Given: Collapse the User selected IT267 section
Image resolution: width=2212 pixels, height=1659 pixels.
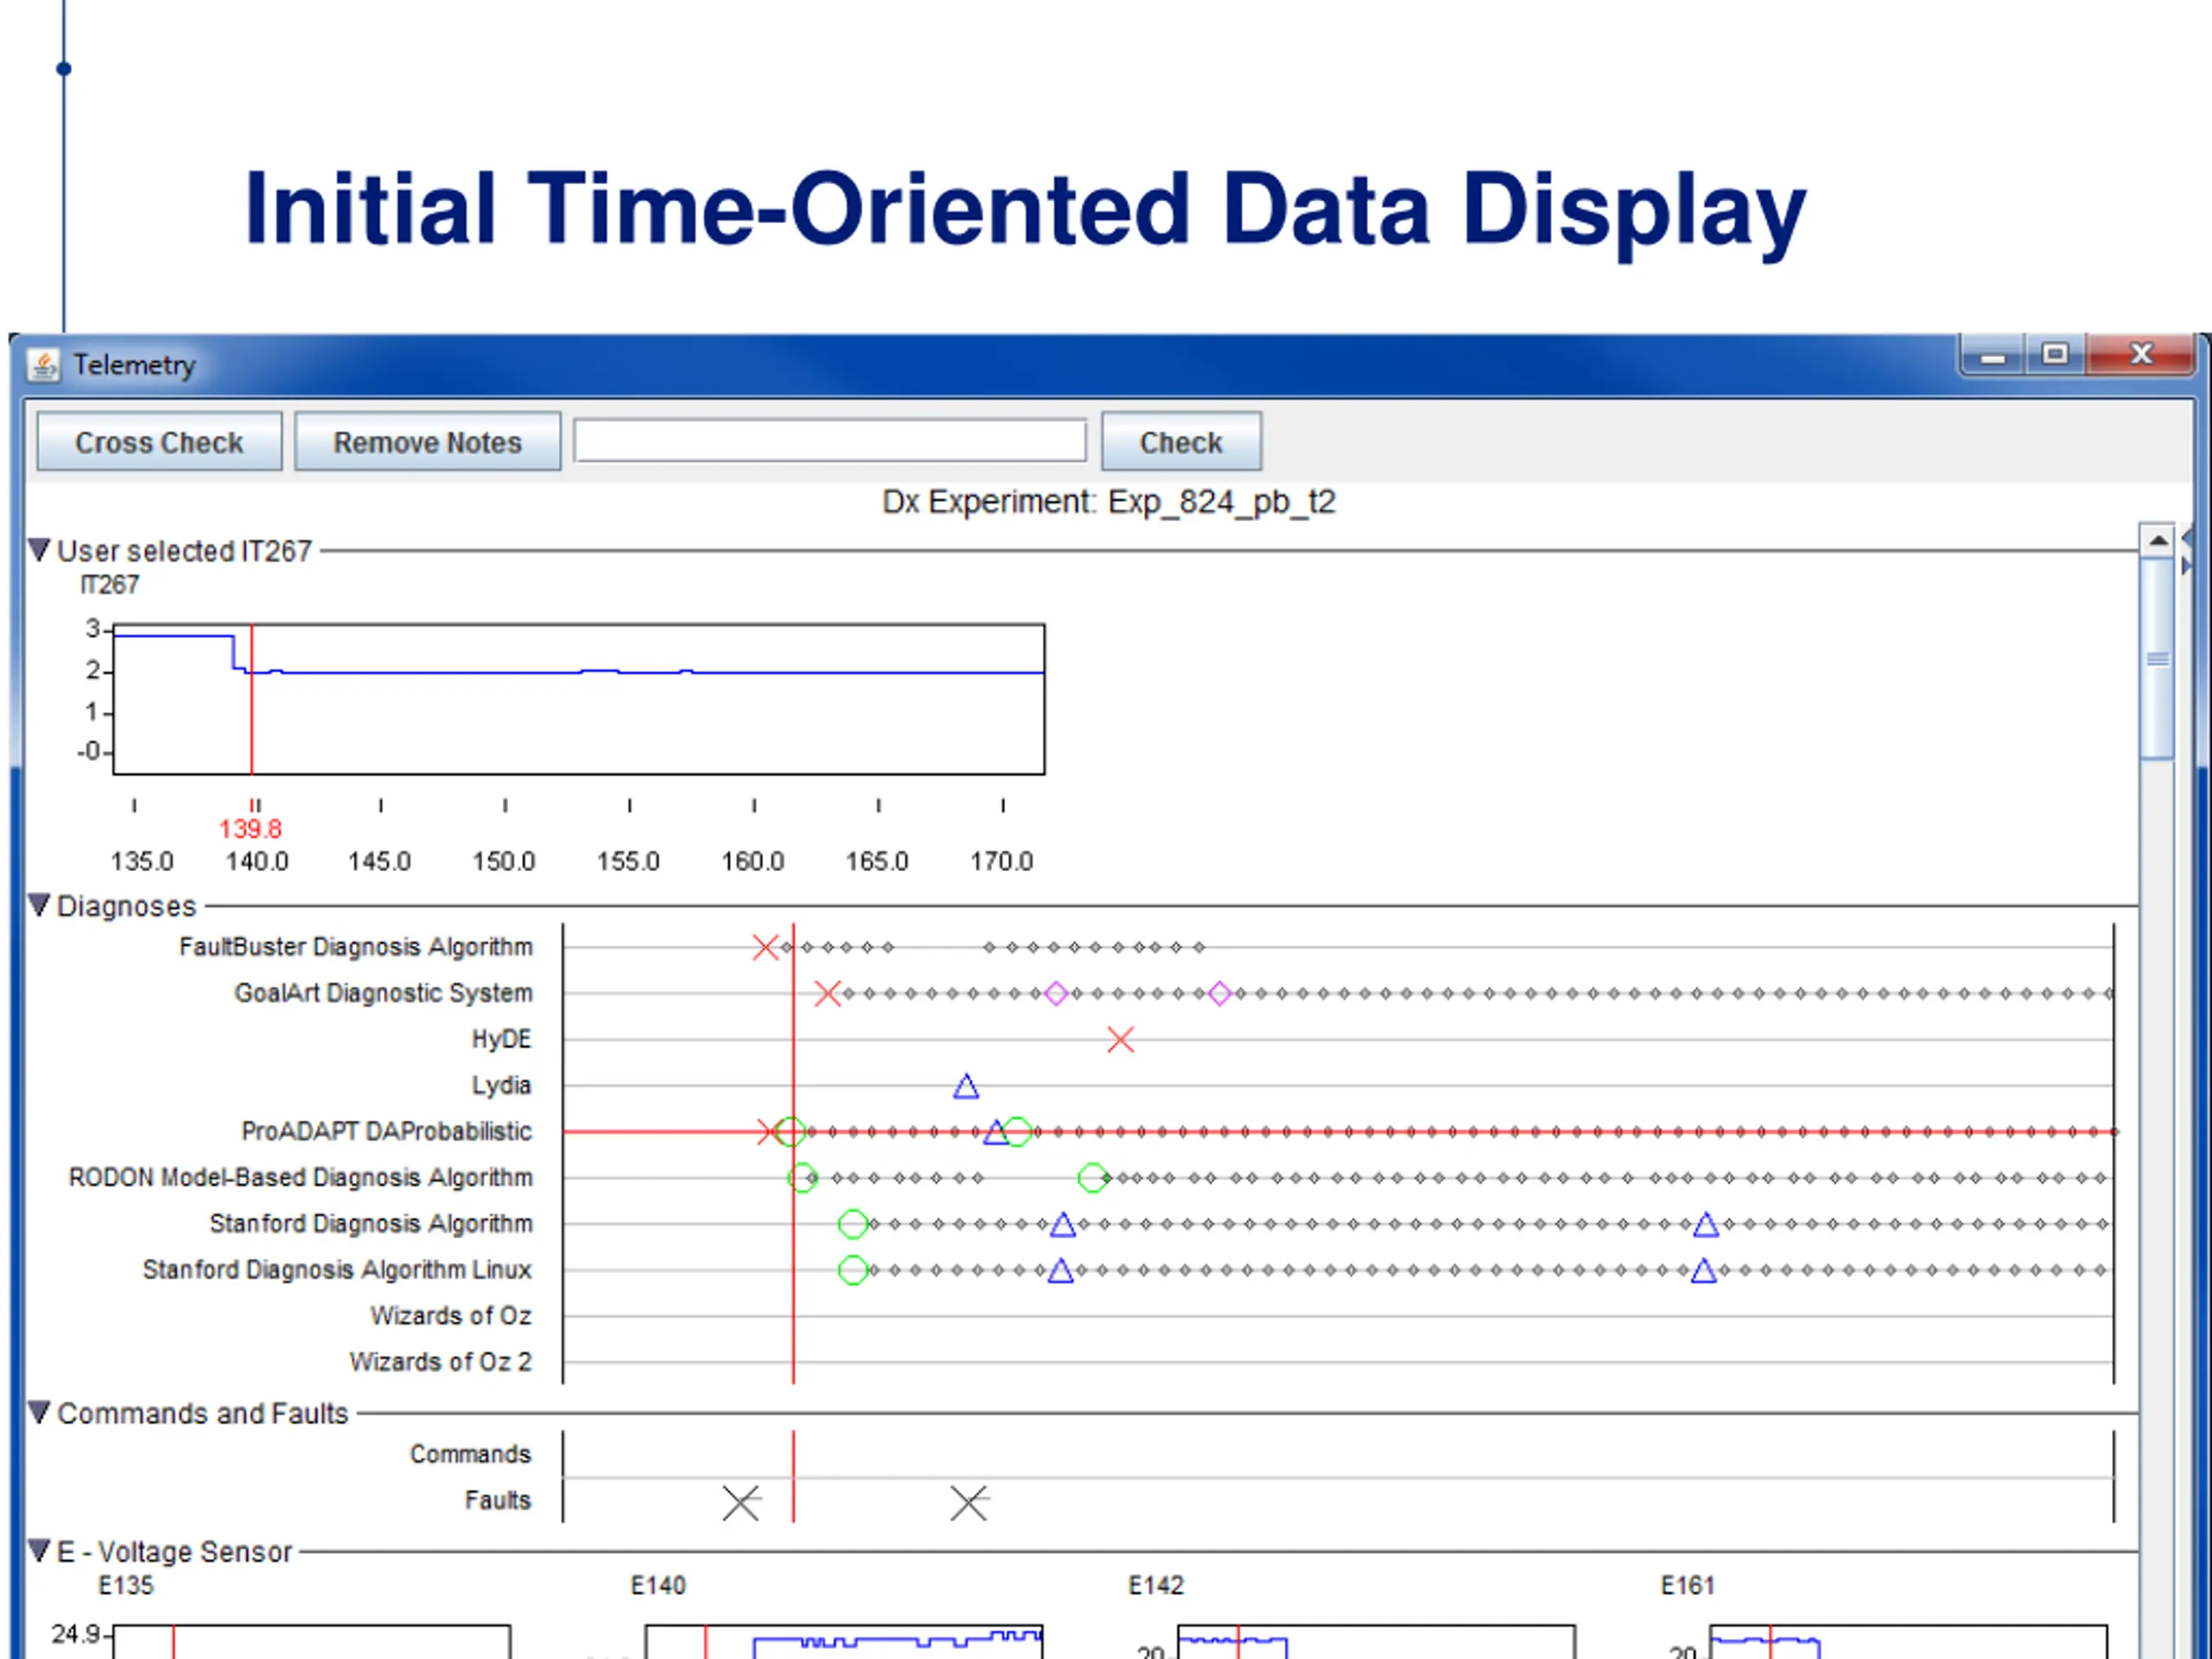Looking at the screenshot, I should (x=39, y=550).
